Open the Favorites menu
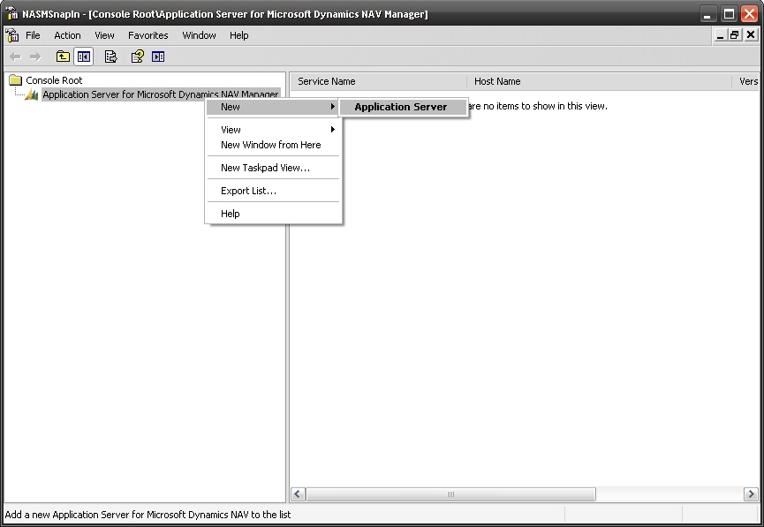Image resolution: width=764 pixels, height=527 pixels. (148, 35)
